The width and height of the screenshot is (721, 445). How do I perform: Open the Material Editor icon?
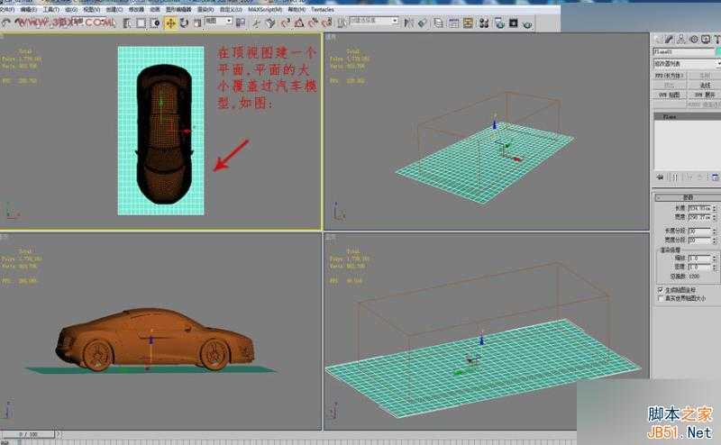tap(484, 23)
